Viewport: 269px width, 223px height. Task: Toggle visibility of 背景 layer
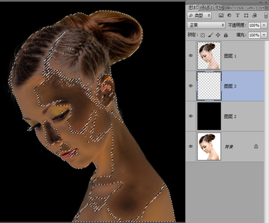[191, 147]
